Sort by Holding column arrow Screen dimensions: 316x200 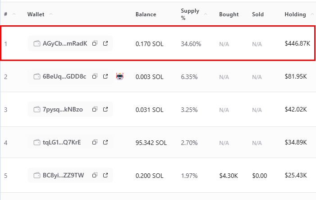[x=312, y=14]
